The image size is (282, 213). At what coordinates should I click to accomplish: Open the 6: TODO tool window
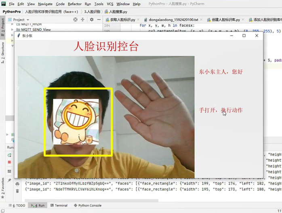click(17, 205)
